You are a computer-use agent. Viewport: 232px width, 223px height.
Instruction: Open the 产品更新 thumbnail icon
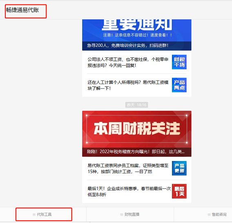[179, 168]
